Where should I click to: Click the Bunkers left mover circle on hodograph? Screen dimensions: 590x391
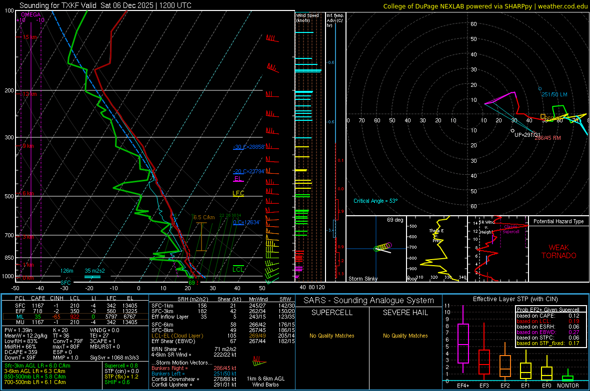pyautogui.click(x=540, y=89)
